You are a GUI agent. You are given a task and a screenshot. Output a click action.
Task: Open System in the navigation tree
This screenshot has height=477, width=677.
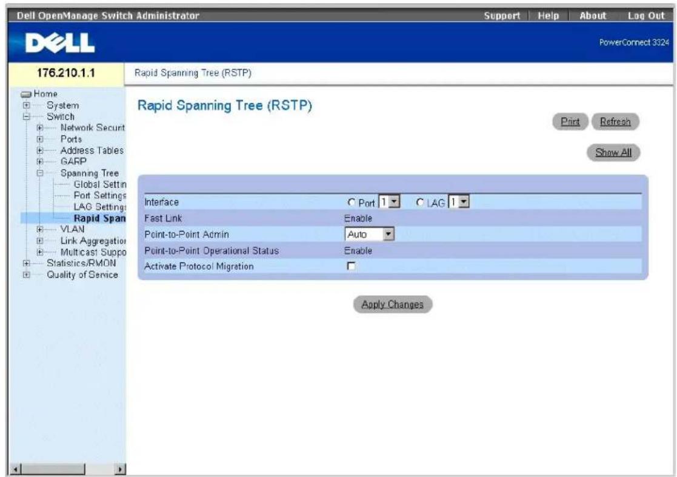(x=62, y=105)
